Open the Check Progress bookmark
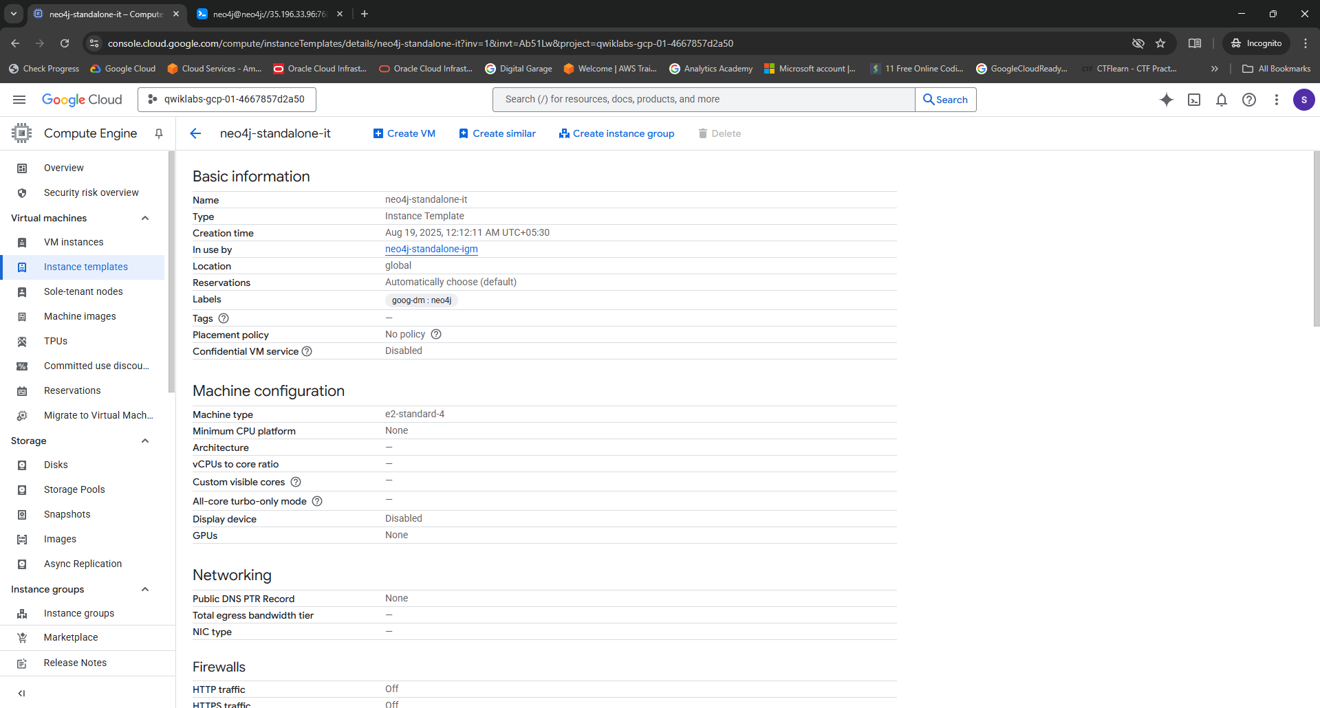The width and height of the screenshot is (1320, 708). point(44,69)
